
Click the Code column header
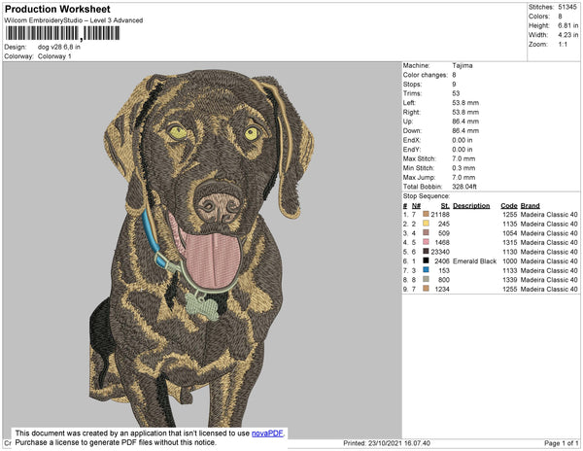tap(508, 206)
